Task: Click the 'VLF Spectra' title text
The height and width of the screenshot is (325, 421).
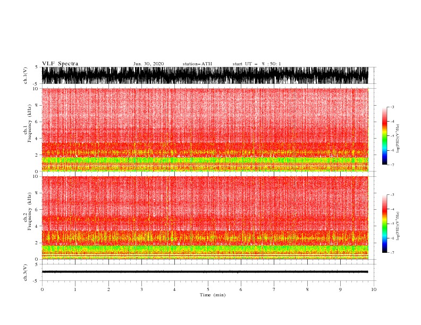Action: (60, 64)
